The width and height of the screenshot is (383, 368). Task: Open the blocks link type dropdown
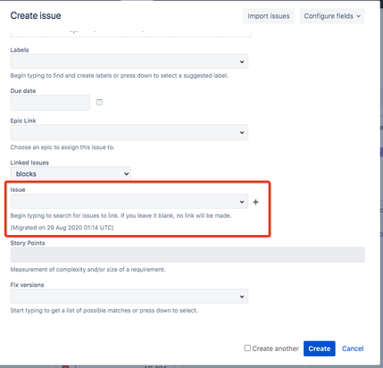[71, 173]
